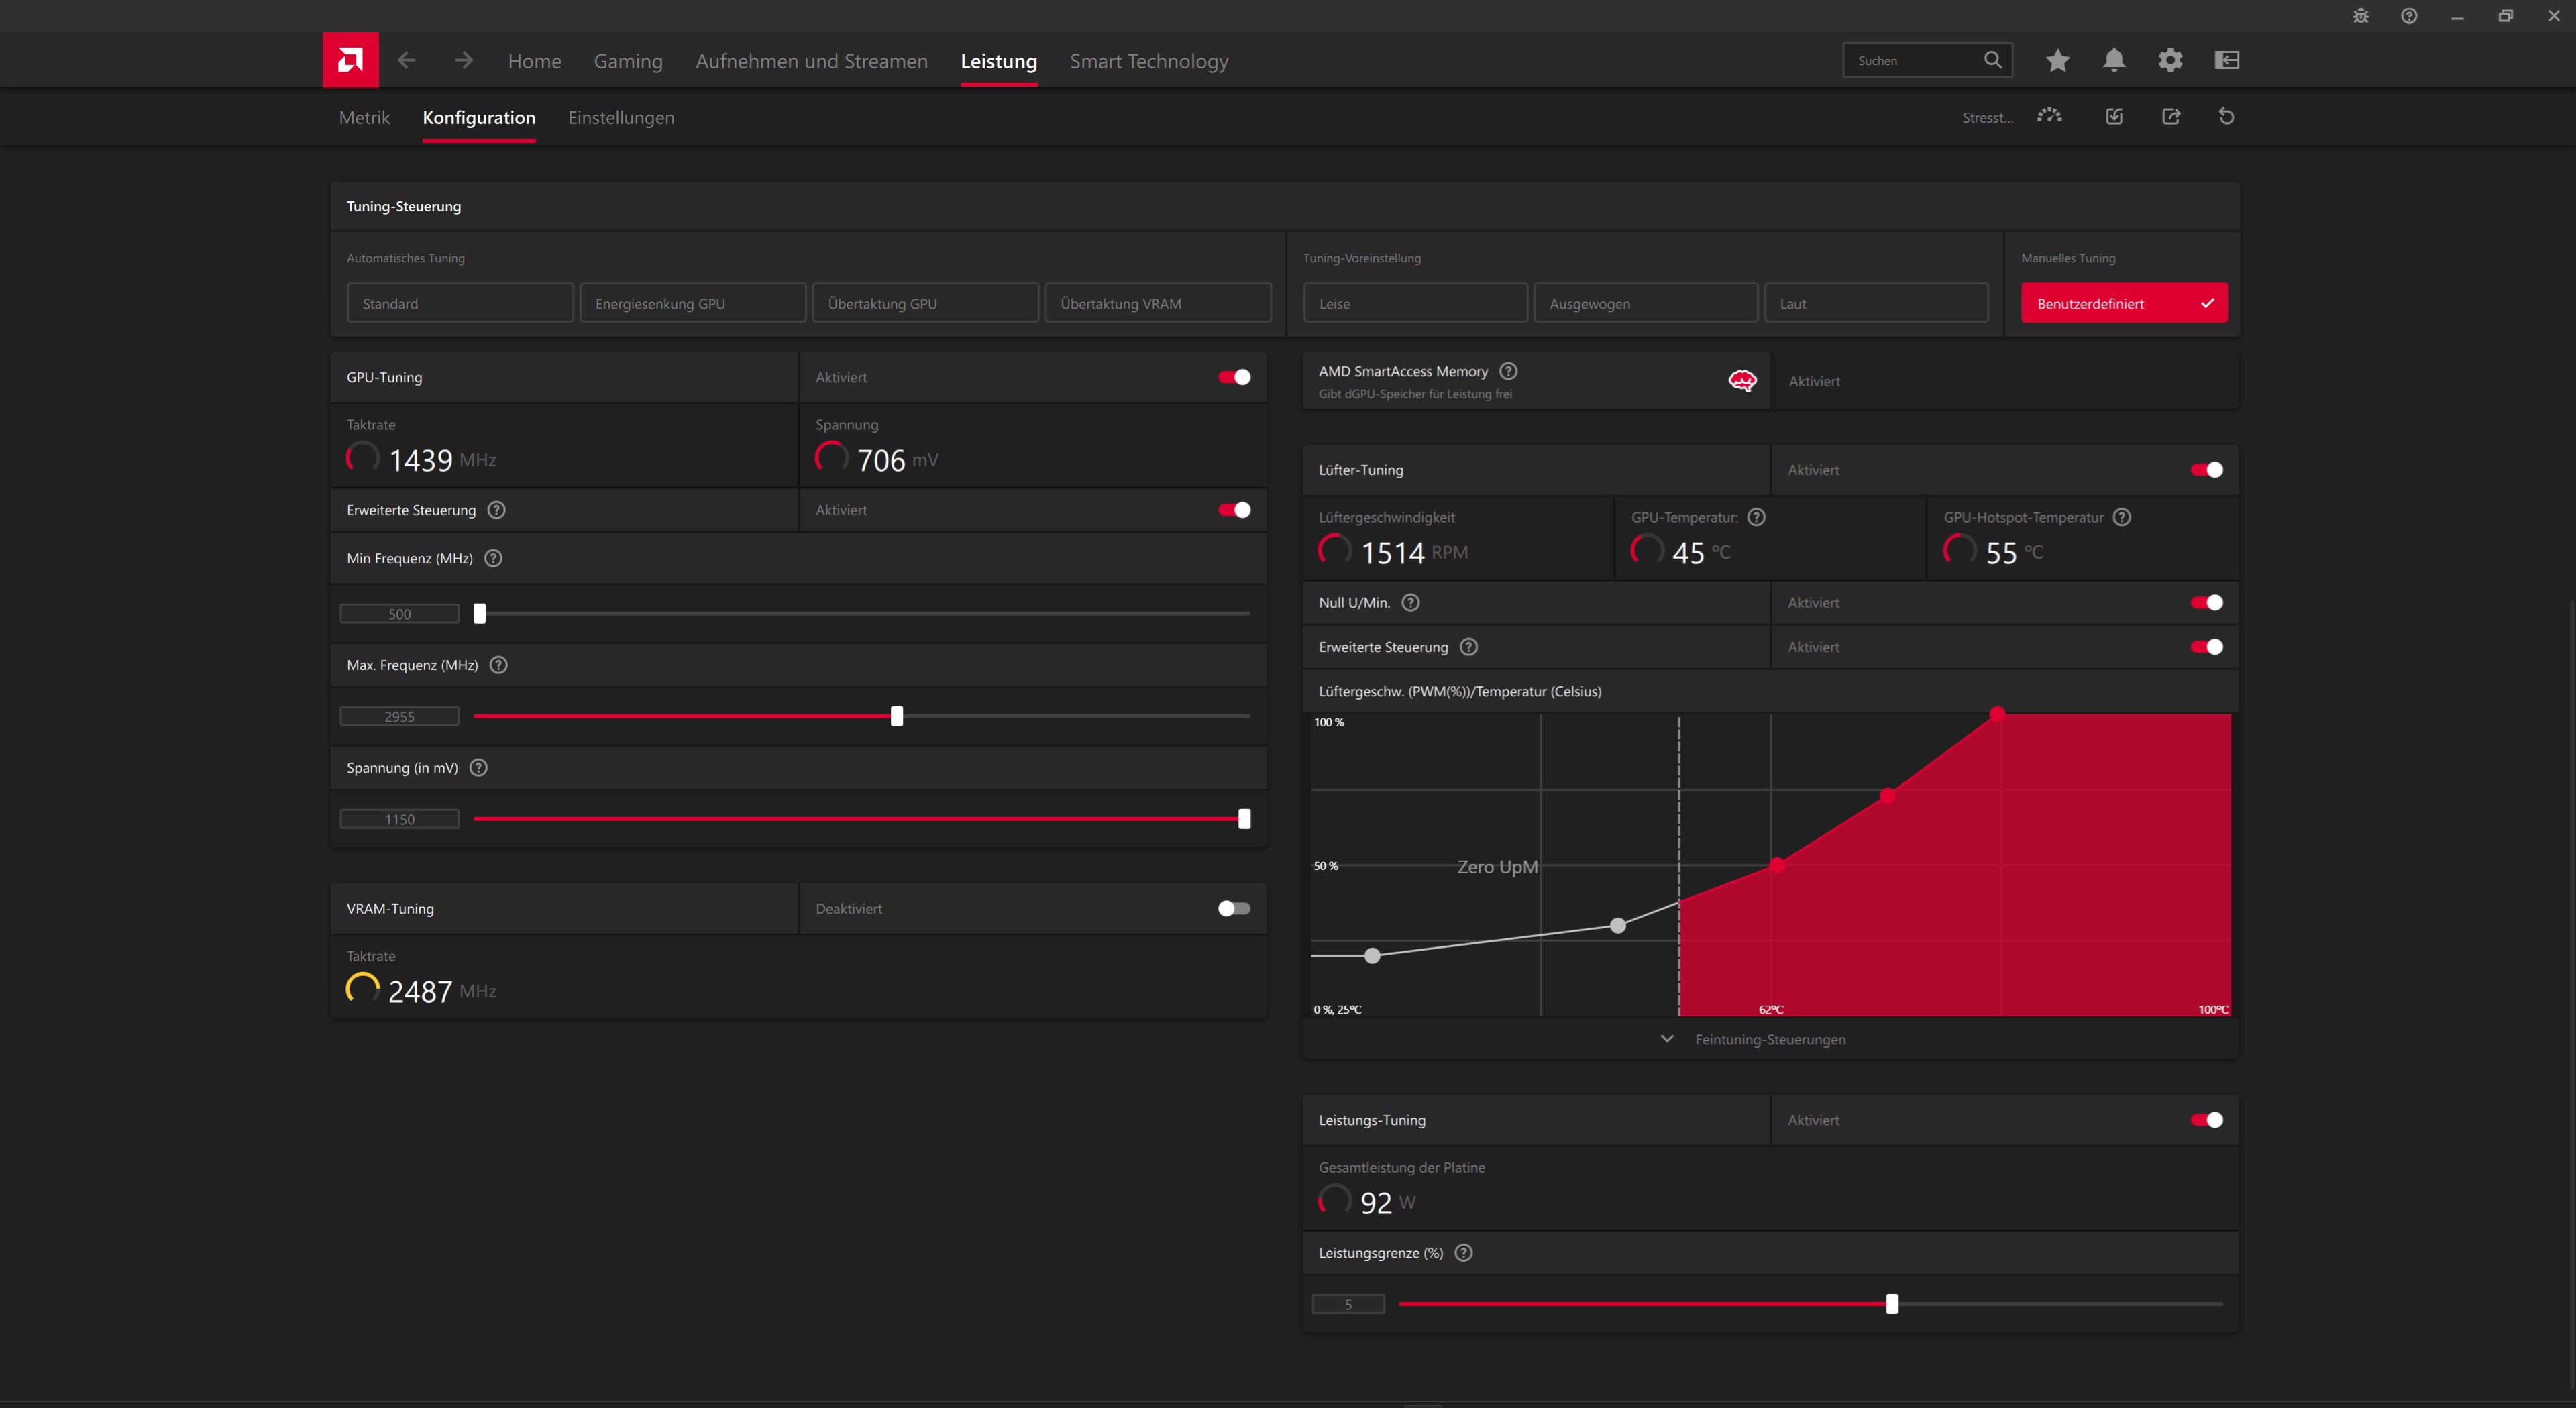This screenshot has width=2576, height=1408.
Task: Click the export profile share icon
Action: pyautogui.click(x=2170, y=116)
